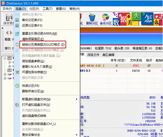Select the C: partition row
Image resolution: width=163 pixels, height=137 pixels.
pyautogui.click(x=121, y=66)
